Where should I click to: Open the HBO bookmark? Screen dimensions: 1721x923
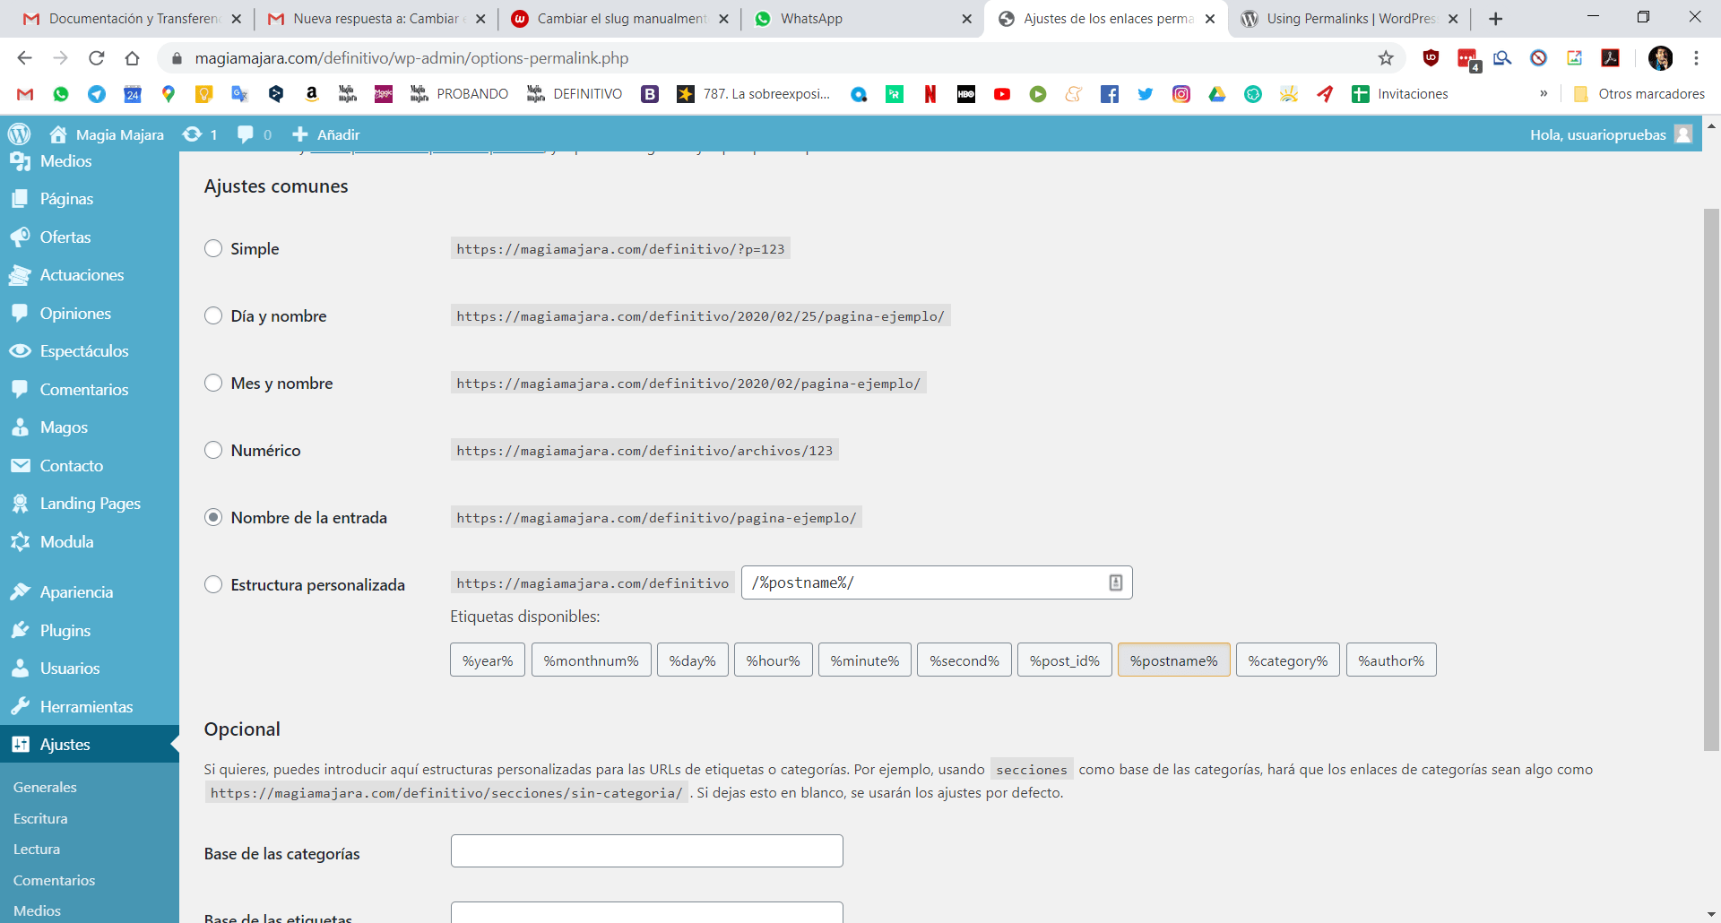click(966, 94)
